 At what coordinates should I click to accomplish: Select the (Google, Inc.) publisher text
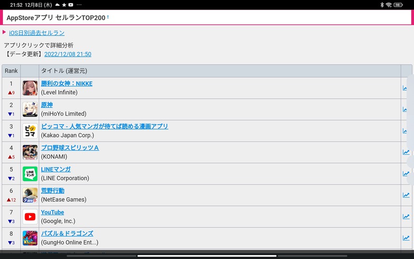click(58, 221)
